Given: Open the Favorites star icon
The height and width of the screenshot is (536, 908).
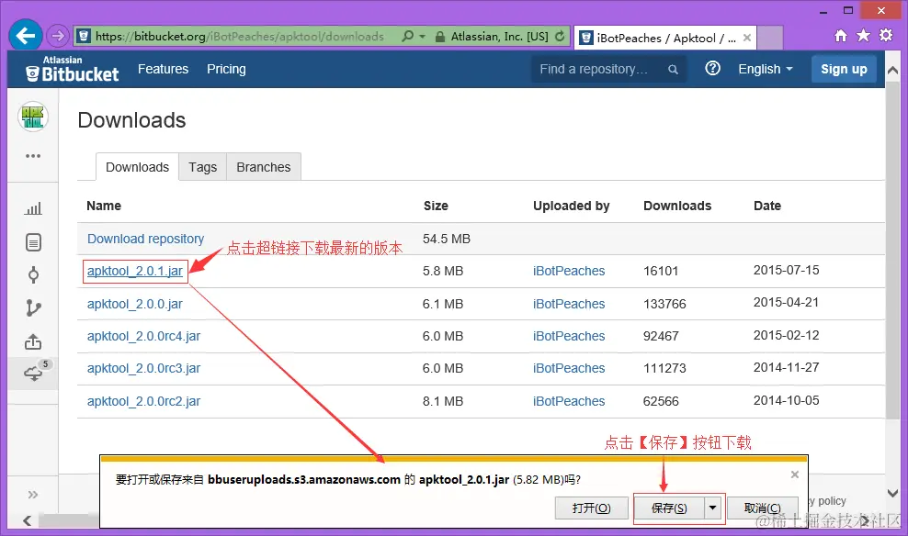Looking at the screenshot, I should coord(863,36).
